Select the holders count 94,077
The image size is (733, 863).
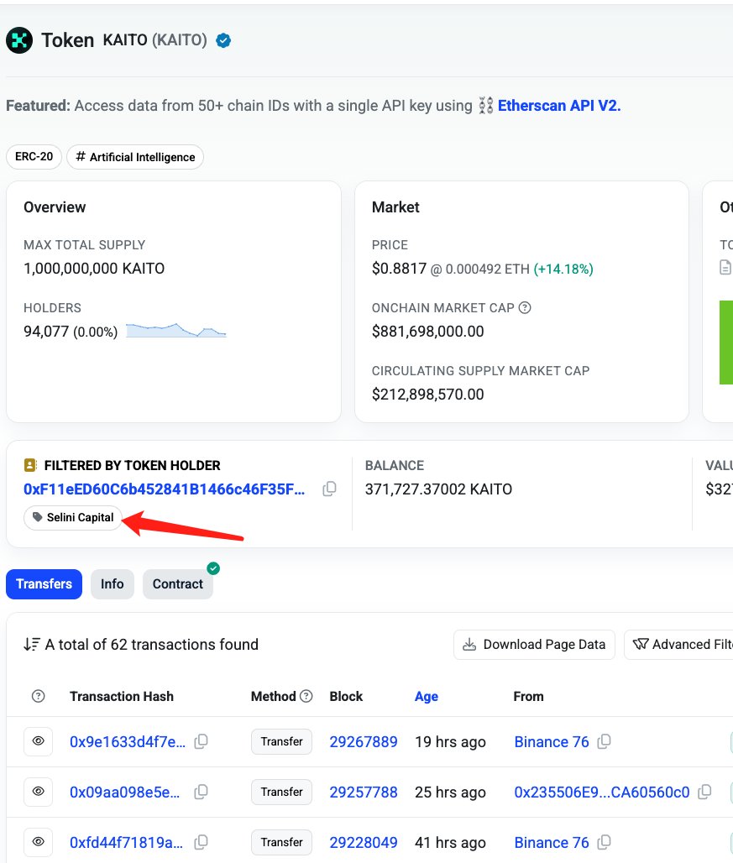click(46, 332)
